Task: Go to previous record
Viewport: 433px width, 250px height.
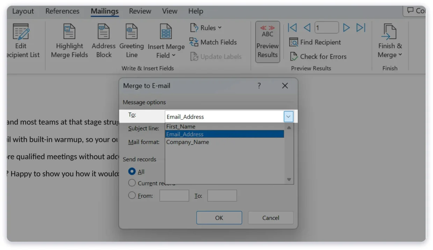Action: [x=307, y=28]
